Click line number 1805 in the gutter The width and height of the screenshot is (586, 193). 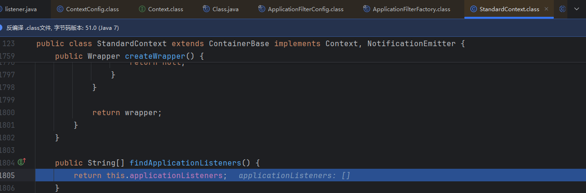[7, 176]
